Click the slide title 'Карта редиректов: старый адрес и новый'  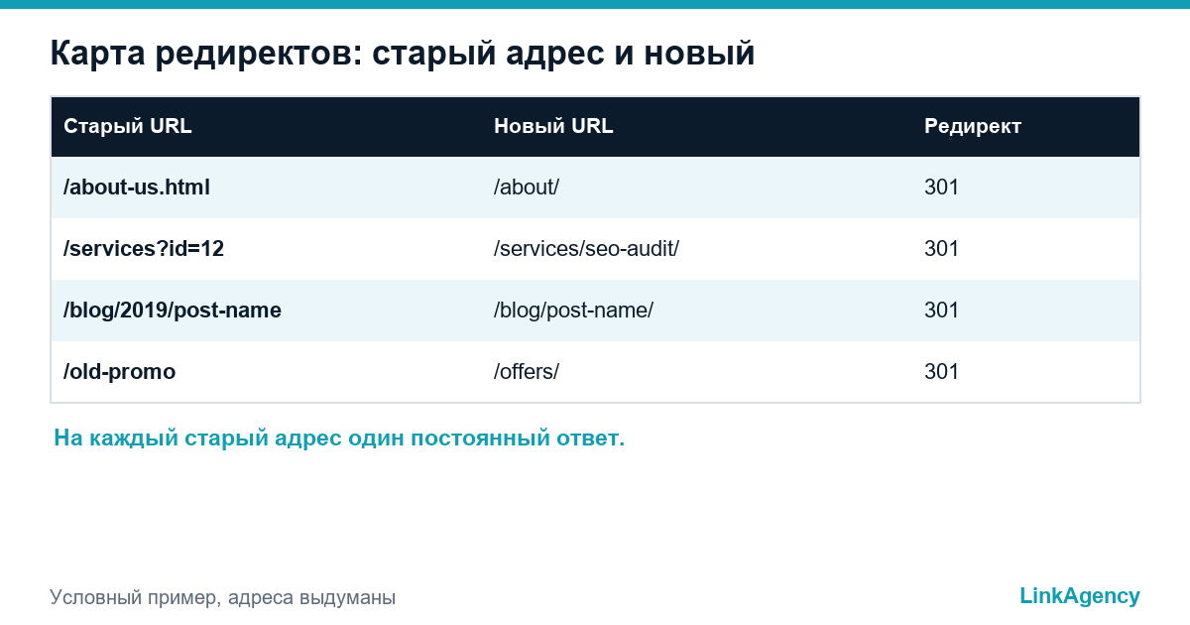[403, 54]
